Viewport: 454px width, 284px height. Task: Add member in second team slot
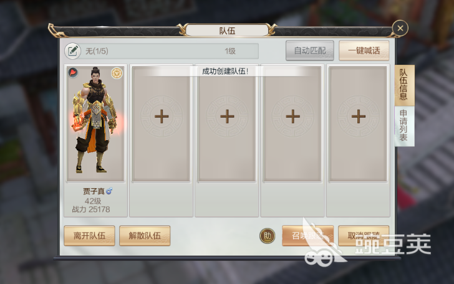(x=162, y=116)
